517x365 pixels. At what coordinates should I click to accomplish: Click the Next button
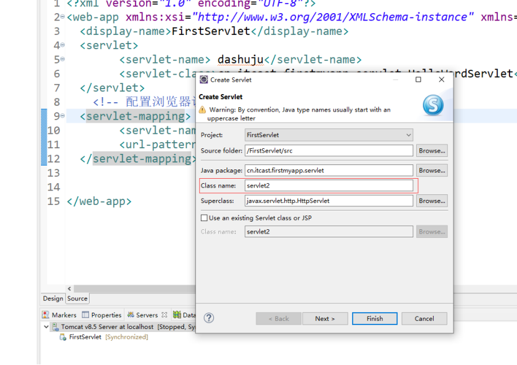(325, 318)
